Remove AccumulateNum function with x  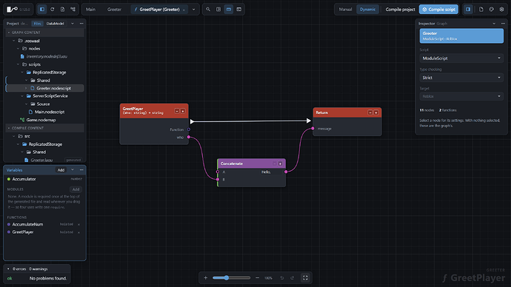(x=79, y=225)
